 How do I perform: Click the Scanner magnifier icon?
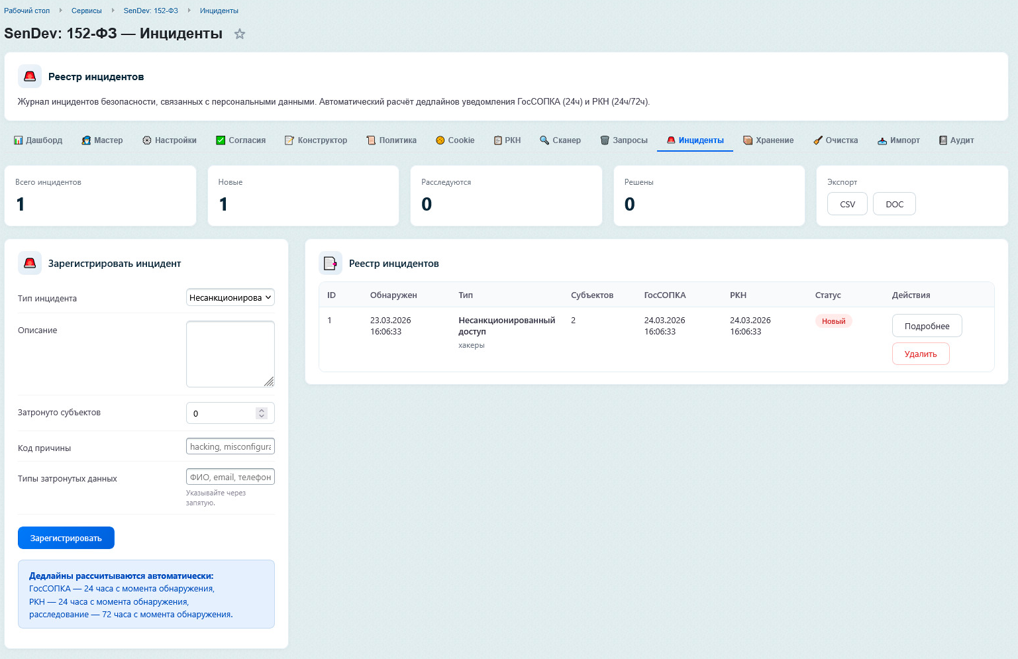(x=544, y=140)
